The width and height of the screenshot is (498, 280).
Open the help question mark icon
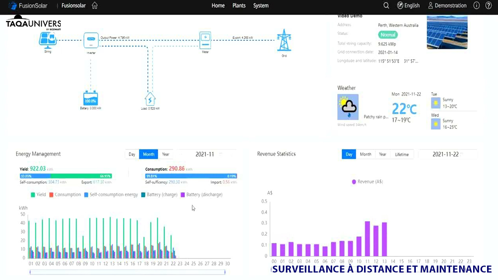pos(488,5)
